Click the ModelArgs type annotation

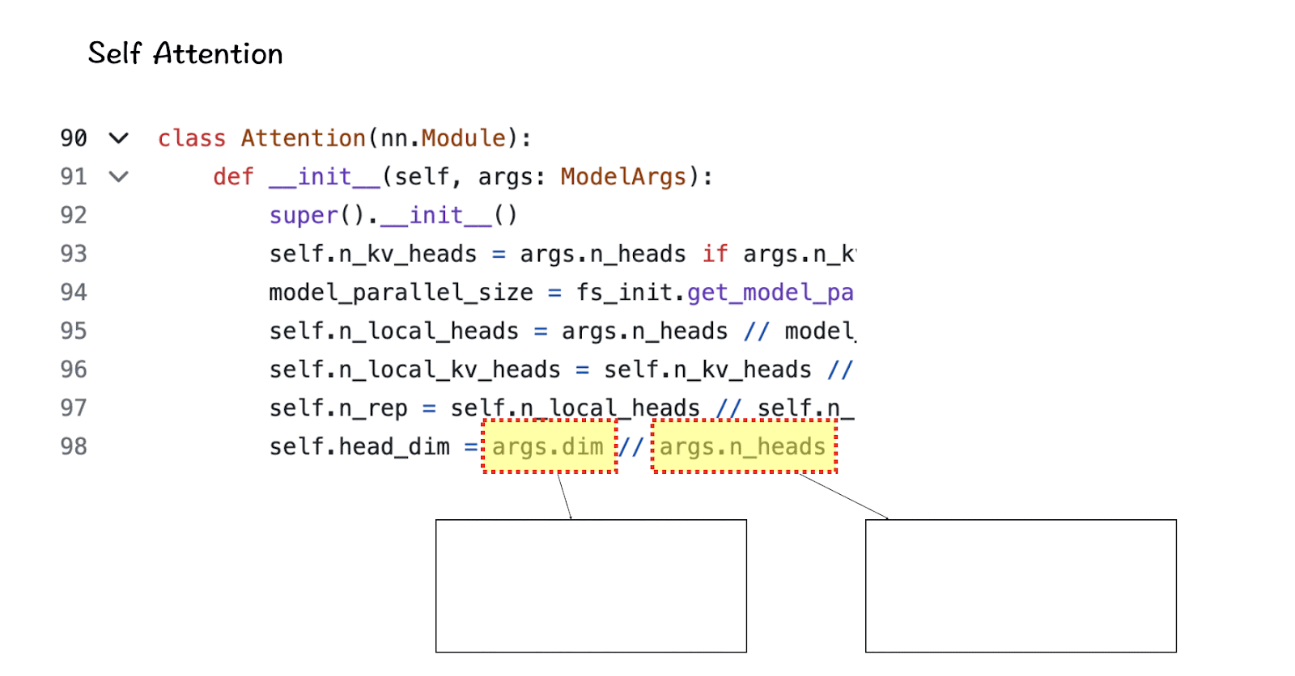(x=623, y=176)
